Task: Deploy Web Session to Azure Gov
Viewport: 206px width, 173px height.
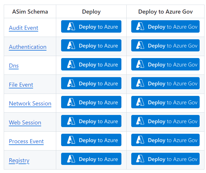Action: tap(165, 121)
